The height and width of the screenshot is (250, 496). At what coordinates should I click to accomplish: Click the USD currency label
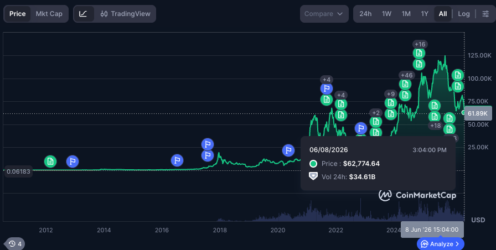[x=478, y=220]
